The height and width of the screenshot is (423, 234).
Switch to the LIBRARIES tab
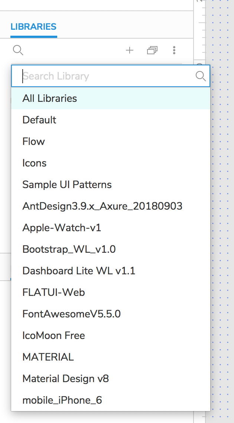click(x=33, y=27)
